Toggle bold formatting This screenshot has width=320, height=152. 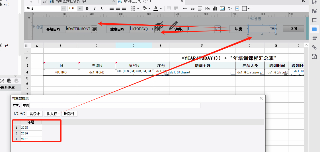pyautogui.click(x=87, y=9)
